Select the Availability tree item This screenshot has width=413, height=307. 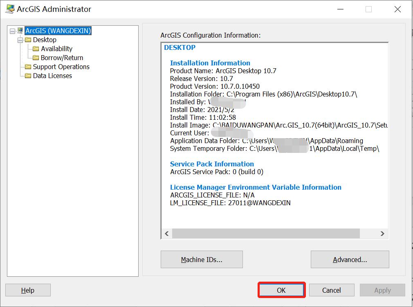point(56,49)
